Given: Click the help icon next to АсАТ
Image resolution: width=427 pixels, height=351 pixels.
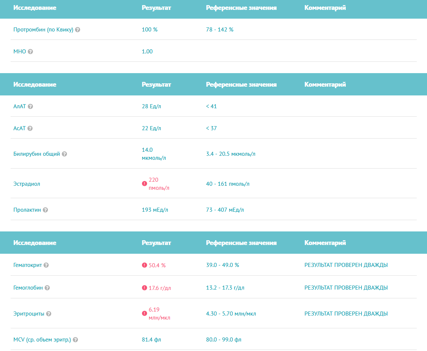Looking at the screenshot, I should 30,128.
